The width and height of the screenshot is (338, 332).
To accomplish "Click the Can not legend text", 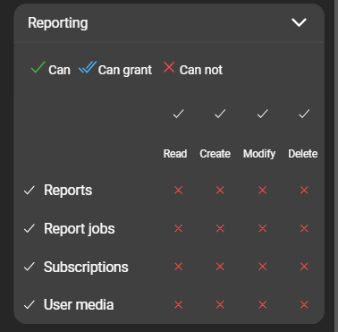I will click(201, 70).
